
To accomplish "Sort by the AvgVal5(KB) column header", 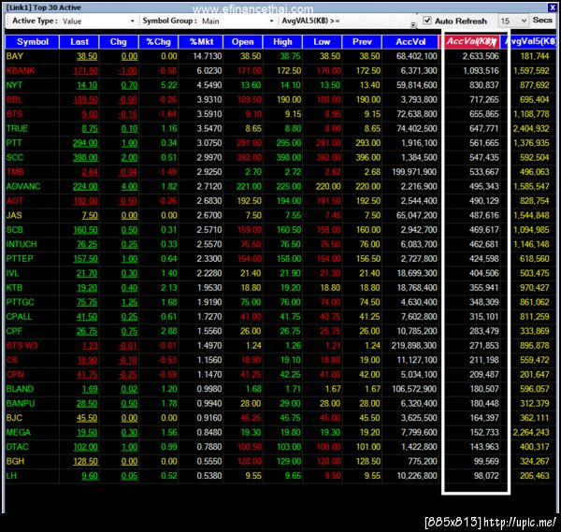I will point(530,42).
